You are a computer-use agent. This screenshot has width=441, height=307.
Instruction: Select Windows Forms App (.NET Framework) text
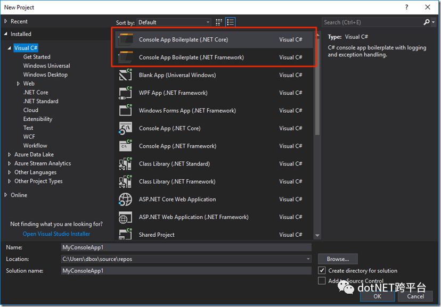point(187,110)
